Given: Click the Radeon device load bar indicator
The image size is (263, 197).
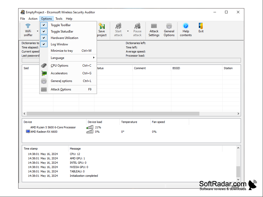Looking at the screenshot, I should click(x=90, y=132).
